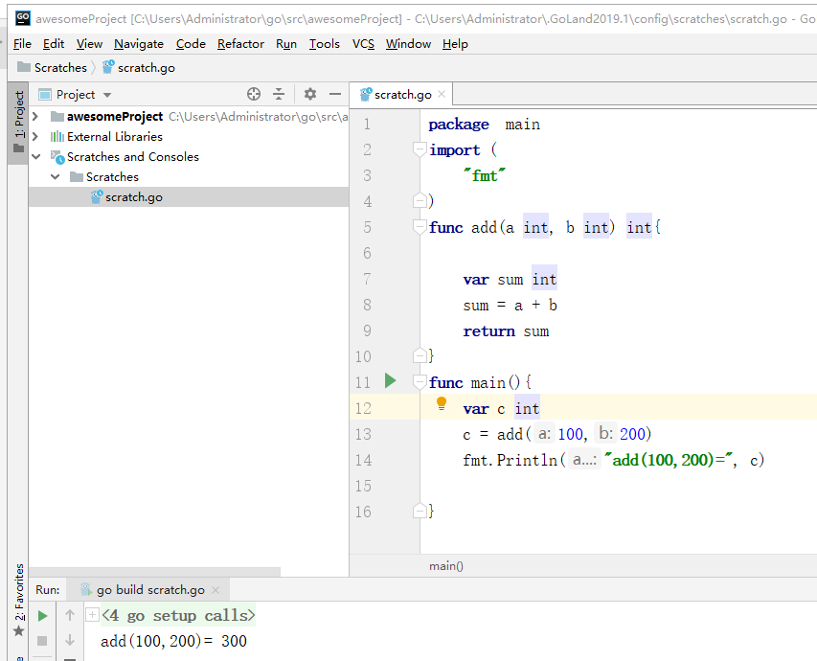This screenshot has width=817, height=661.
Task: Click fold end marker at line 16
Action: click(x=420, y=511)
